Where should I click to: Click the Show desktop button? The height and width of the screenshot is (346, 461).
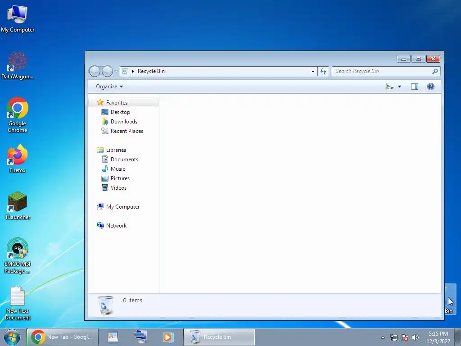[x=458, y=337]
